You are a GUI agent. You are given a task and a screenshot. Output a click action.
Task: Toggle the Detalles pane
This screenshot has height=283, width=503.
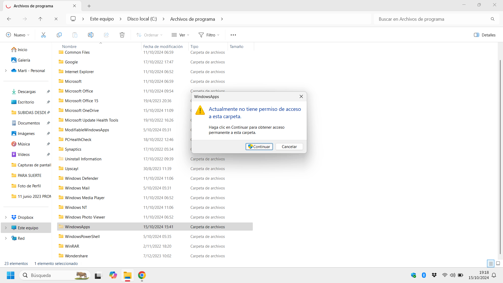pyautogui.click(x=485, y=35)
